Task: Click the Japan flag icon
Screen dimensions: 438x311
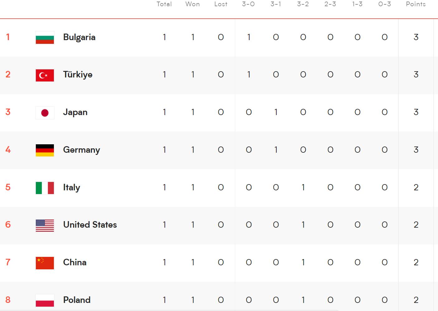Action: point(45,113)
